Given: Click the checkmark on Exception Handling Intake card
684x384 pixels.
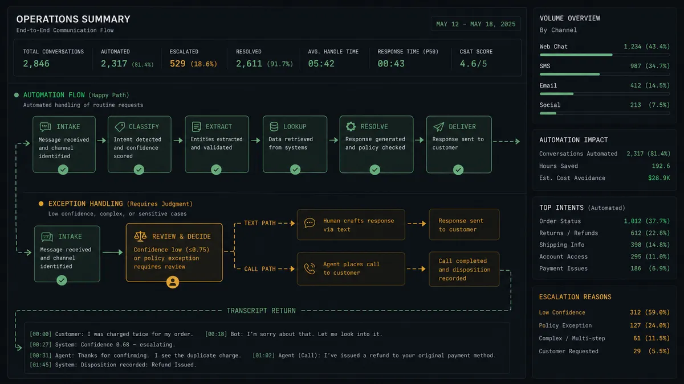Looking at the screenshot, I should (62, 280).
